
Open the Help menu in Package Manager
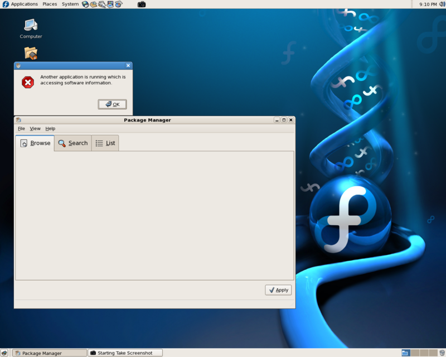coord(50,128)
